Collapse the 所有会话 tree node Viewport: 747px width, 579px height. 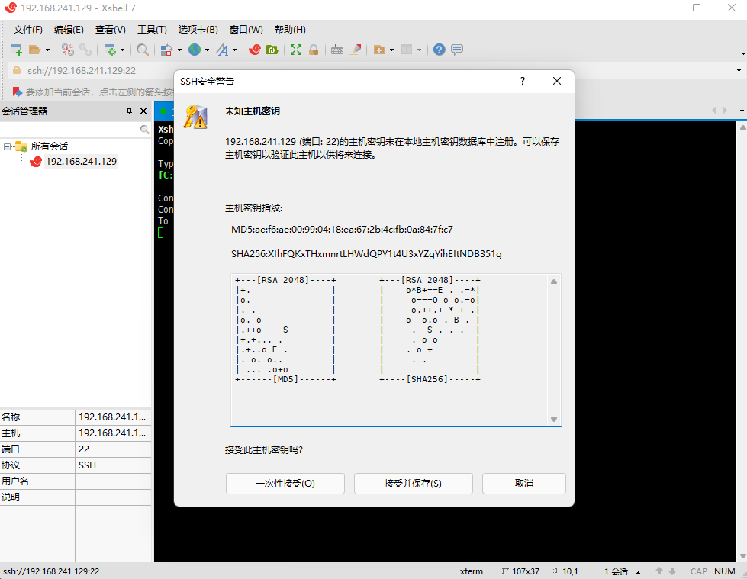(x=7, y=146)
